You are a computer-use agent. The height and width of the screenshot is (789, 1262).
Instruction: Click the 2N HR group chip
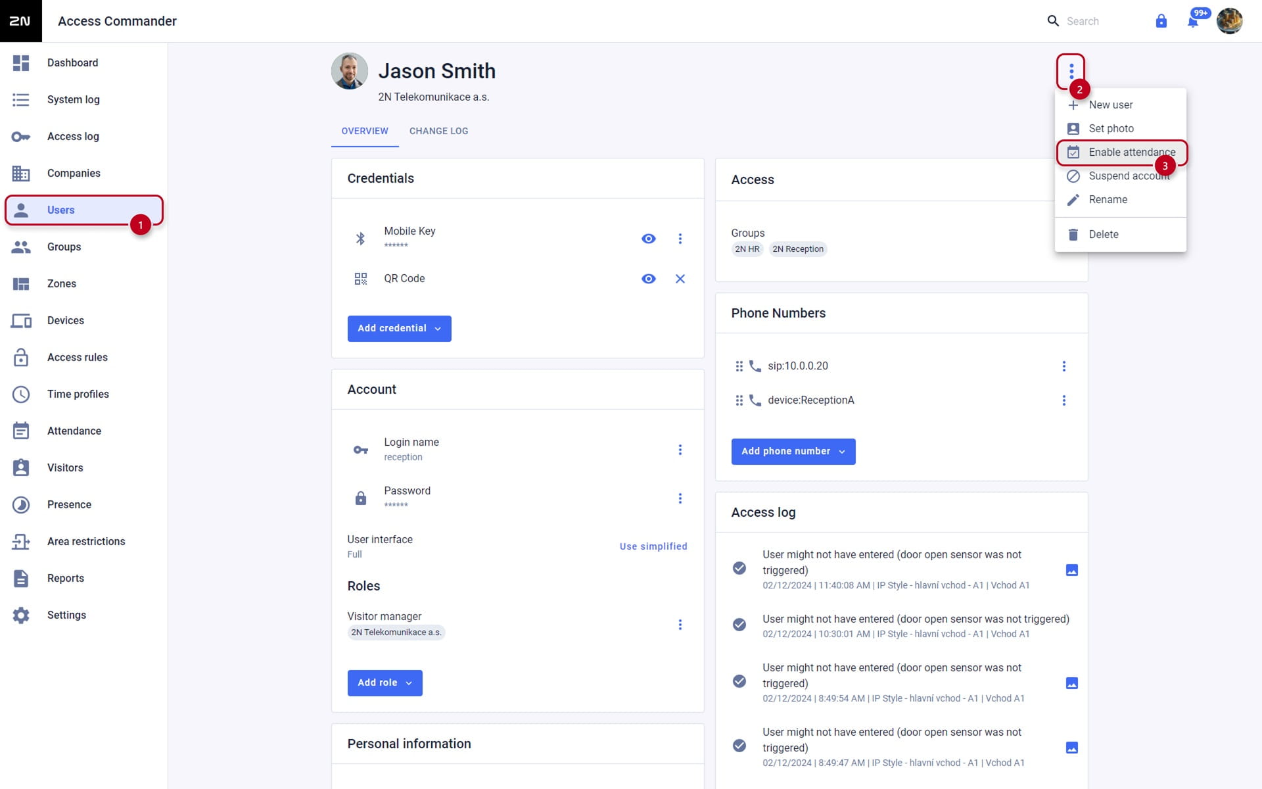click(747, 249)
